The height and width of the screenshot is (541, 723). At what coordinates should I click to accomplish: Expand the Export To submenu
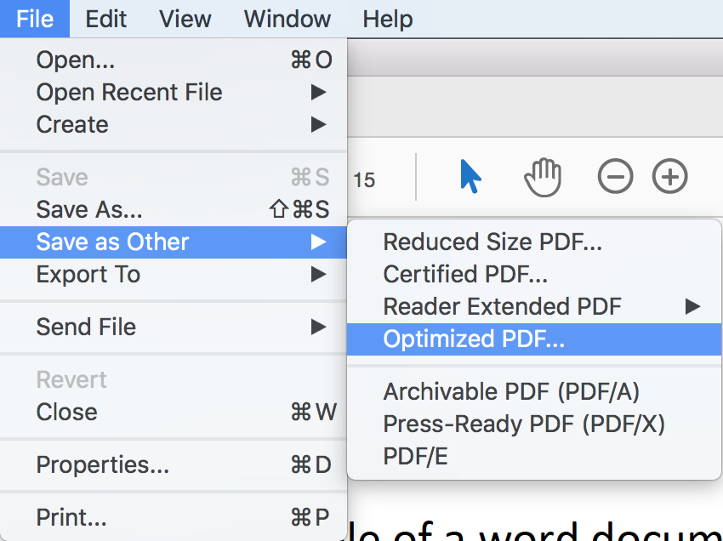[174, 275]
